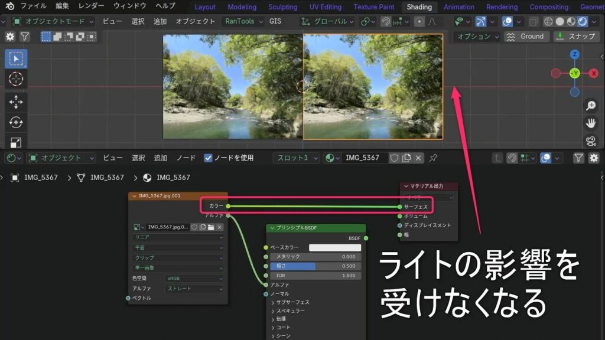Click fake user shield for IMG_5367 material
The image size is (605, 340).
point(394,158)
